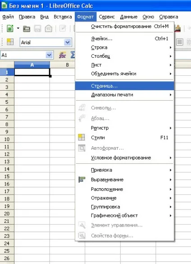Screen dimensions: 191x264
Task: Click the Justified alignment icon on toolbar
Action: [x=179, y=42]
